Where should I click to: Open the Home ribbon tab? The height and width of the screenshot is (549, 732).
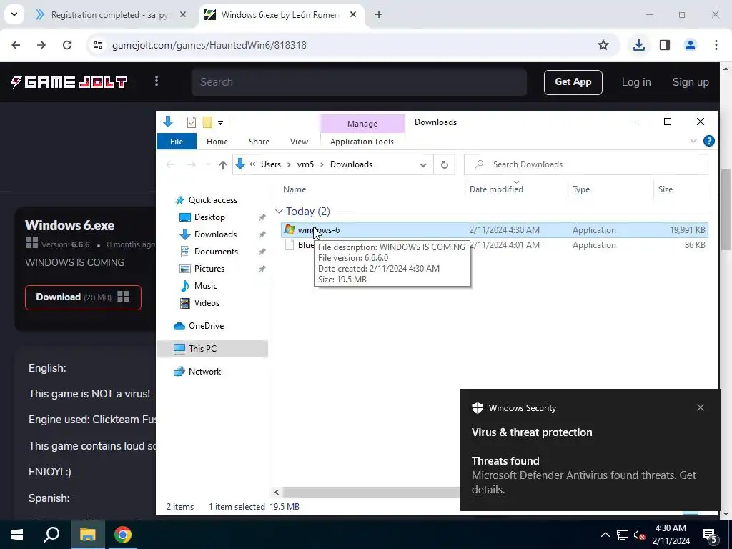[x=217, y=142]
